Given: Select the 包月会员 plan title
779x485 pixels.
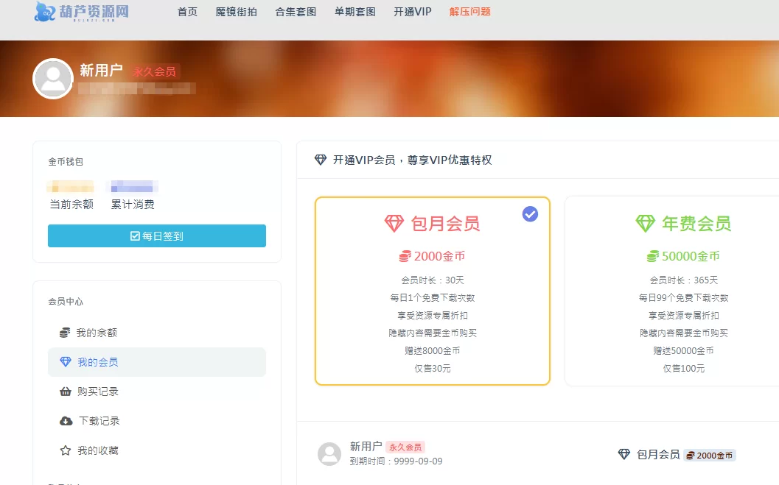Looking at the screenshot, I should (x=446, y=224).
